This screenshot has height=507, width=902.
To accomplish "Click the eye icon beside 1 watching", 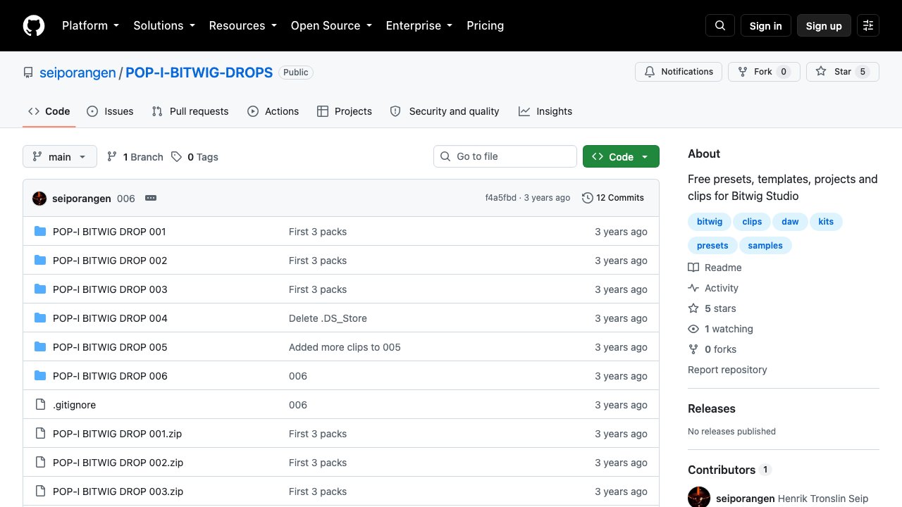I will pyautogui.click(x=693, y=329).
